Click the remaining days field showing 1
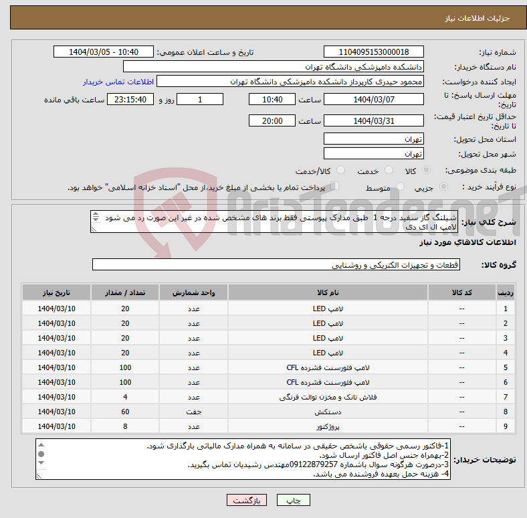 coord(200,99)
